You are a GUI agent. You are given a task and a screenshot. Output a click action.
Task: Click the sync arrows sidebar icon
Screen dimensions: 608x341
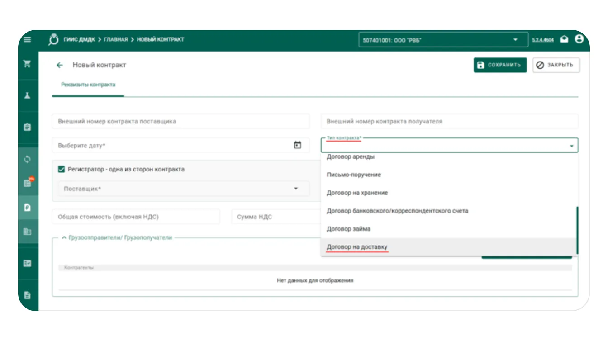28,159
